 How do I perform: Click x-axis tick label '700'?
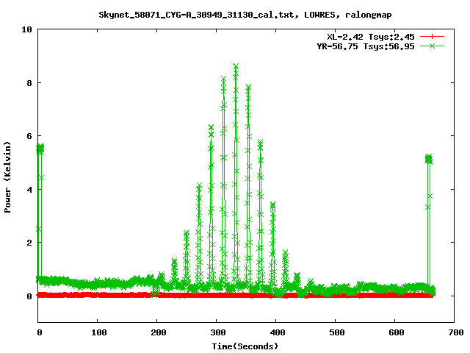[x=456, y=332]
